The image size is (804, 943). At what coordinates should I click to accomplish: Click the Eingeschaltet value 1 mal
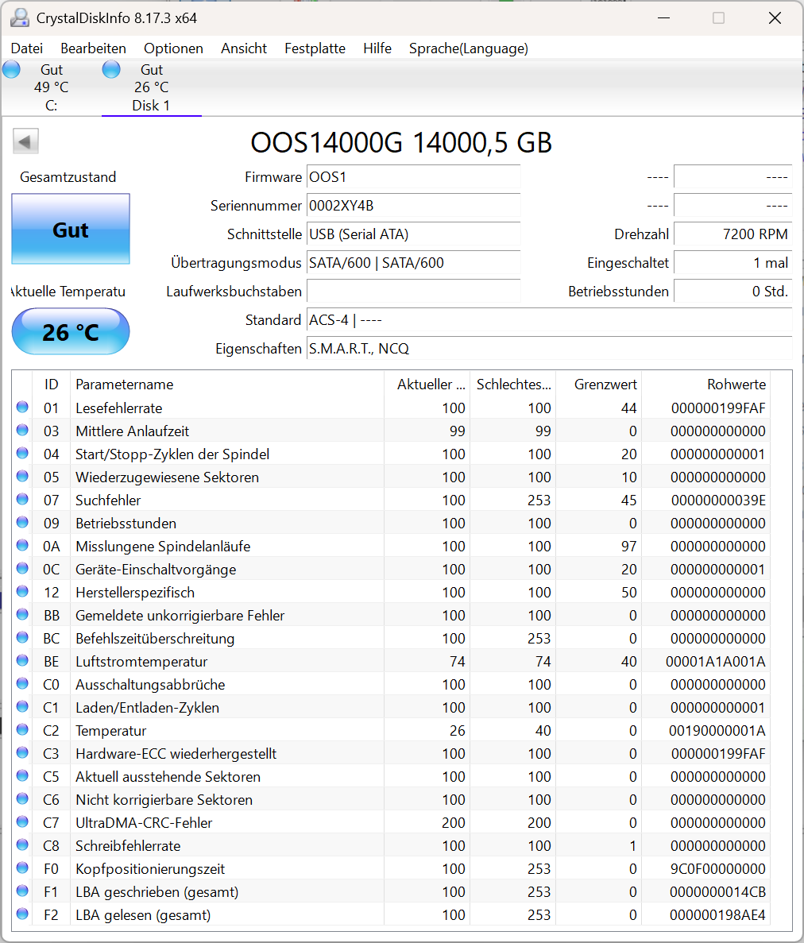733,263
